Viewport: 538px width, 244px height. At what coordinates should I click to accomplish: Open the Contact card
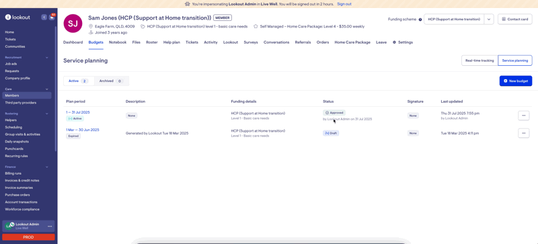515,19
